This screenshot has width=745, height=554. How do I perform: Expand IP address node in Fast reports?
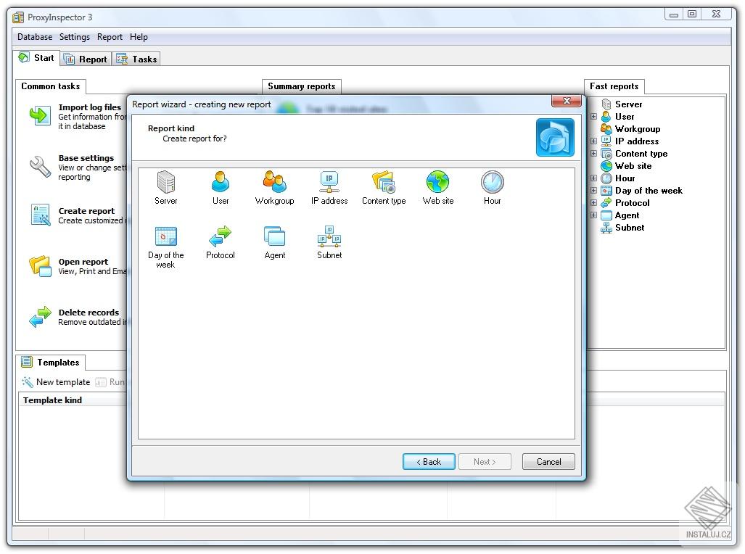tap(593, 141)
